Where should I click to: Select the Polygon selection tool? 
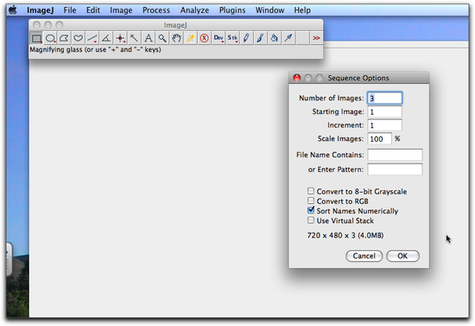[64, 38]
